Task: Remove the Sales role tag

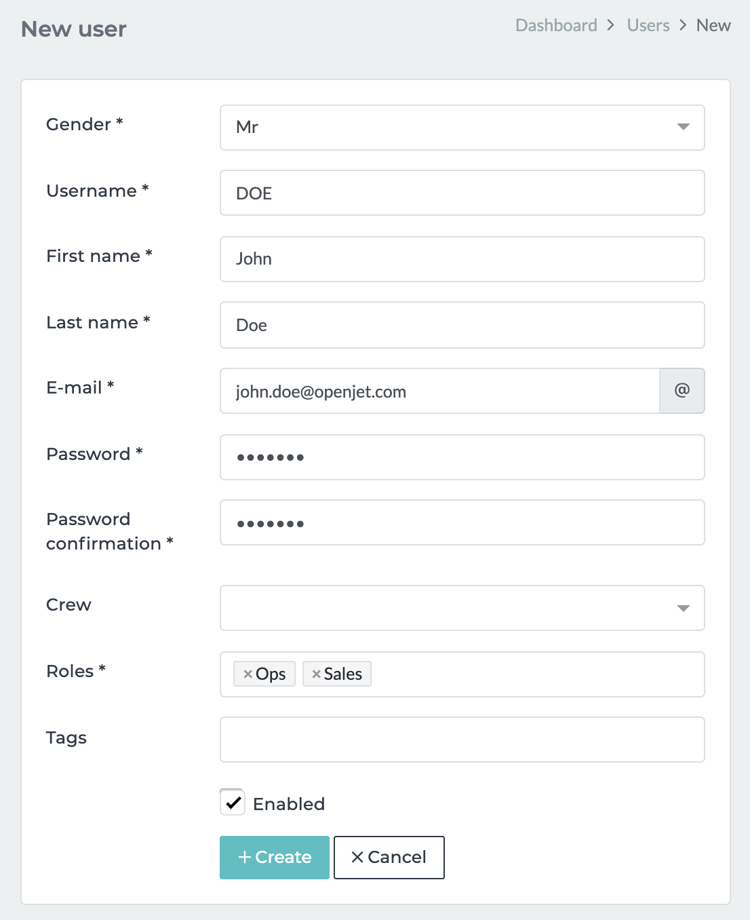Action: click(x=316, y=674)
